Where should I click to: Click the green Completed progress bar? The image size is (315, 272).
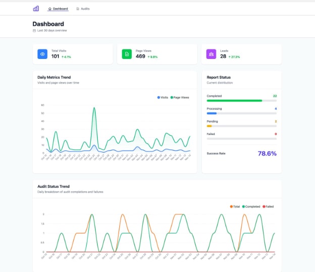(x=234, y=100)
